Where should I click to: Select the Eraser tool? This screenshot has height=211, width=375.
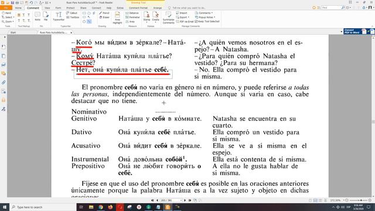pos(104,17)
